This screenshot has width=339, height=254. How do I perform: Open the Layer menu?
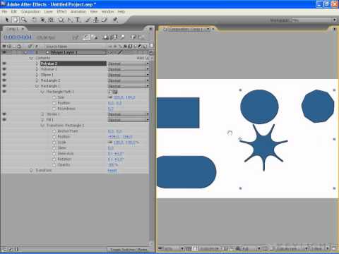click(49, 11)
